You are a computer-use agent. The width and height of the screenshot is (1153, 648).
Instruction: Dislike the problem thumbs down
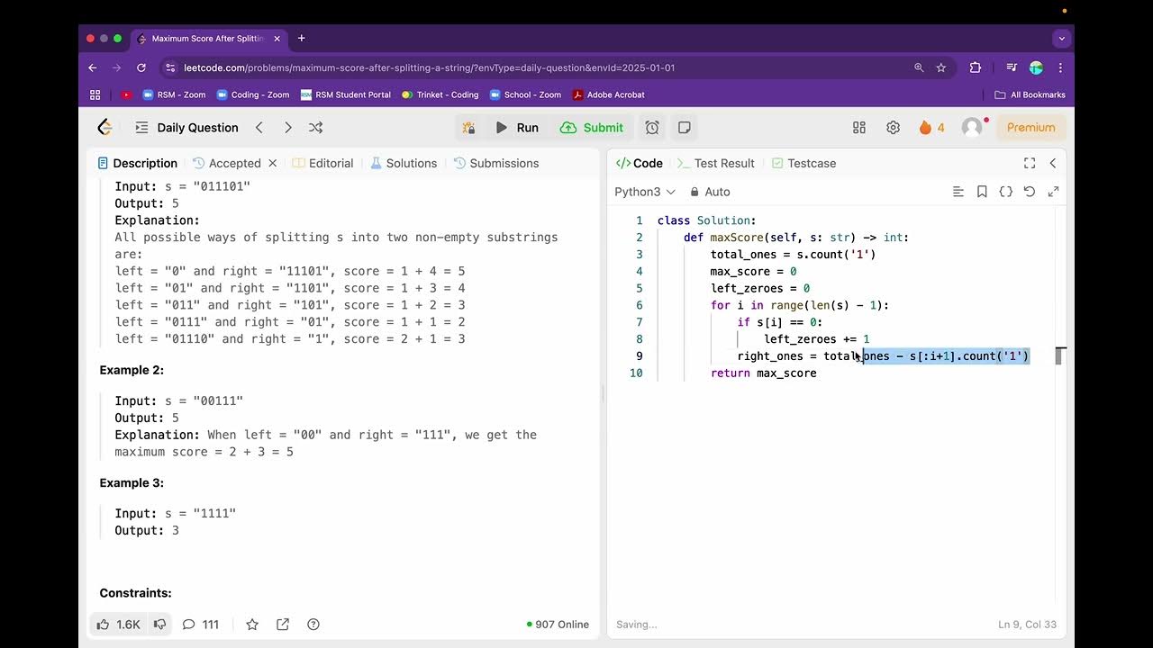click(159, 624)
